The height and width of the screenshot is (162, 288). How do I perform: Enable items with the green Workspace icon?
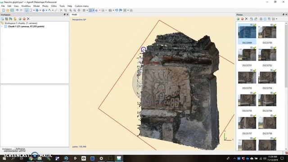click(20, 19)
